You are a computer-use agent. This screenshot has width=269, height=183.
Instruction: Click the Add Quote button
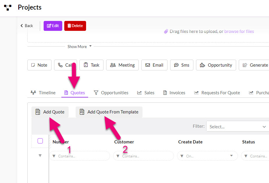pos(50,112)
